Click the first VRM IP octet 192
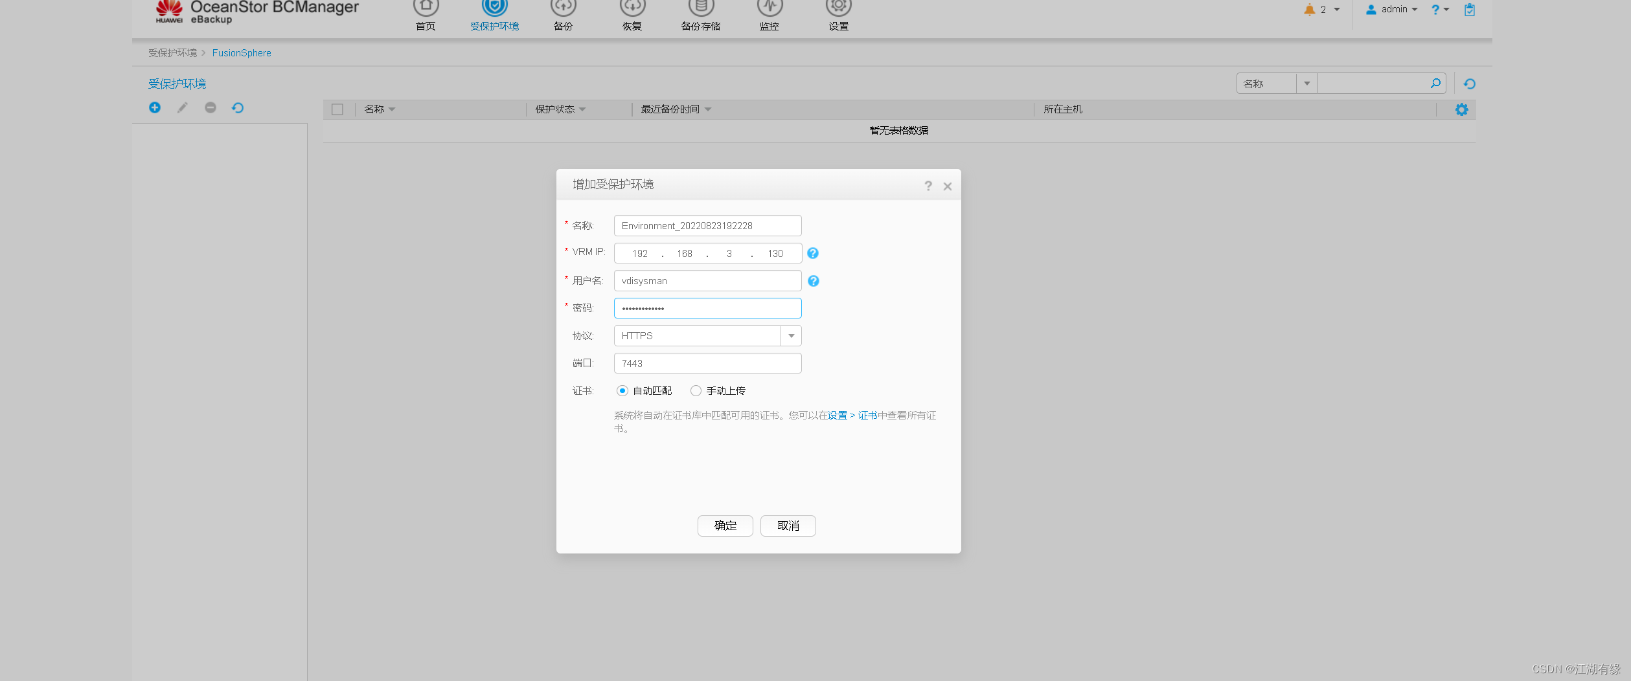 click(640, 254)
